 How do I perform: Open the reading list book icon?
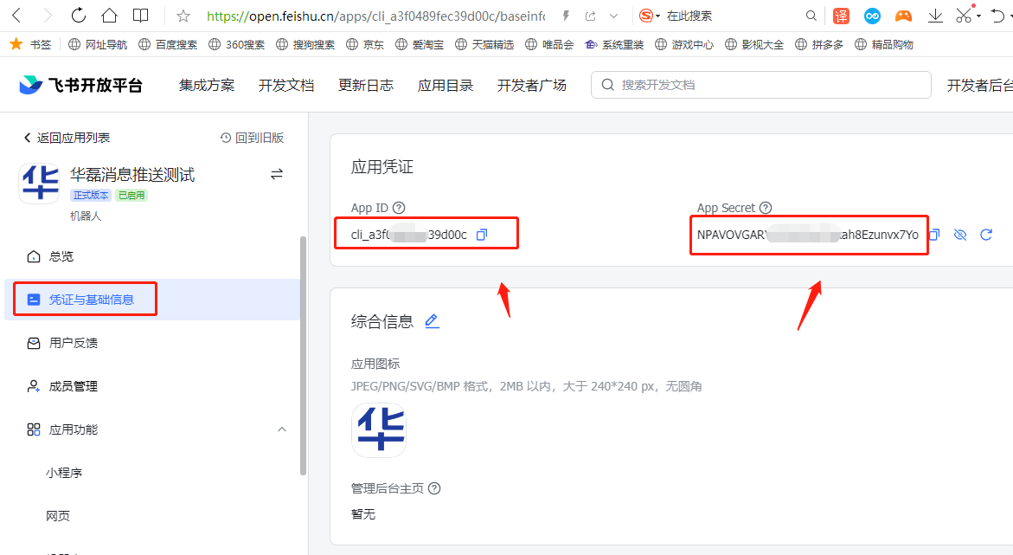click(x=140, y=16)
